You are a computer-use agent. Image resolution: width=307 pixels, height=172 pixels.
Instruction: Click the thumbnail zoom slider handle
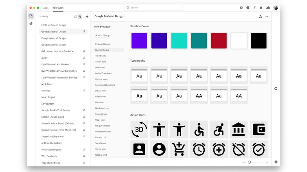249,162
